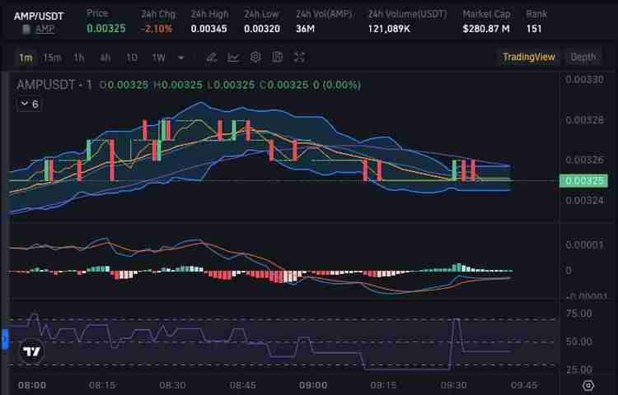This screenshot has width=618, height=395.
Task: Click the save chart icon
Action: click(x=278, y=57)
